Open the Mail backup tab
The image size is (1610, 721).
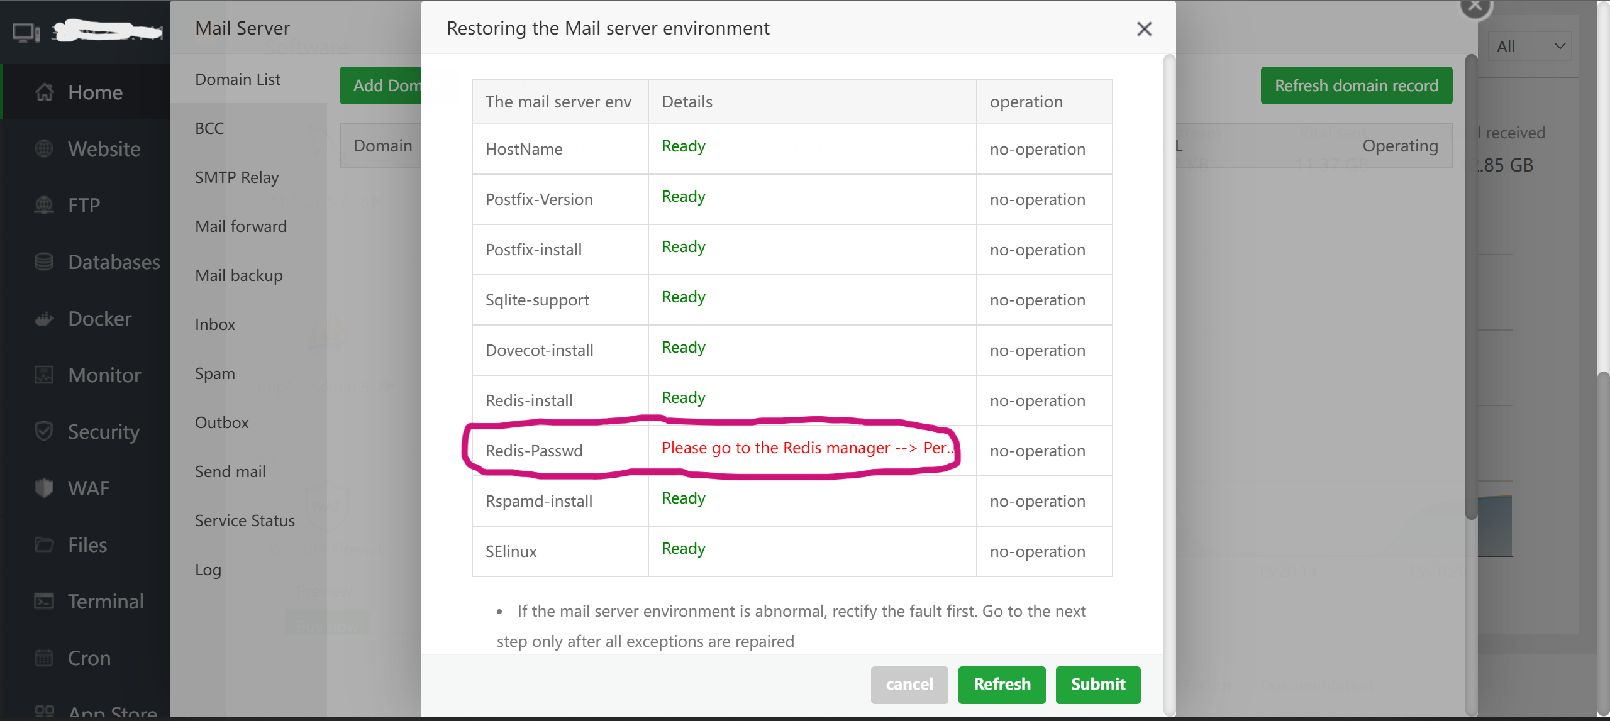click(x=238, y=275)
